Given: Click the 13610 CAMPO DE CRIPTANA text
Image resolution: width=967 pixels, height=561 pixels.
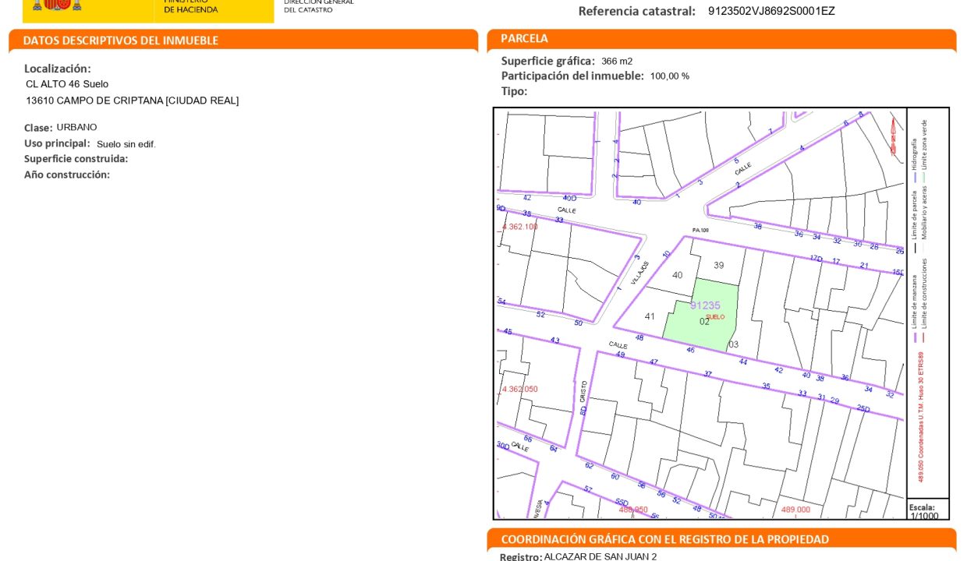Looking at the screenshot, I should click(x=132, y=101).
